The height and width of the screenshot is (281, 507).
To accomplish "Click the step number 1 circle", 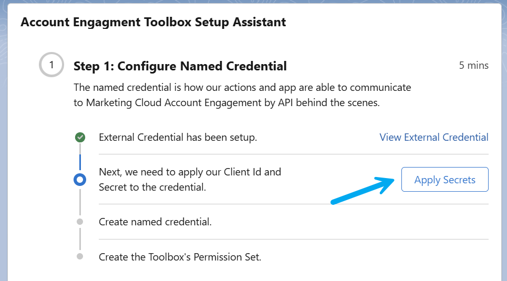I will click(51, 65).
